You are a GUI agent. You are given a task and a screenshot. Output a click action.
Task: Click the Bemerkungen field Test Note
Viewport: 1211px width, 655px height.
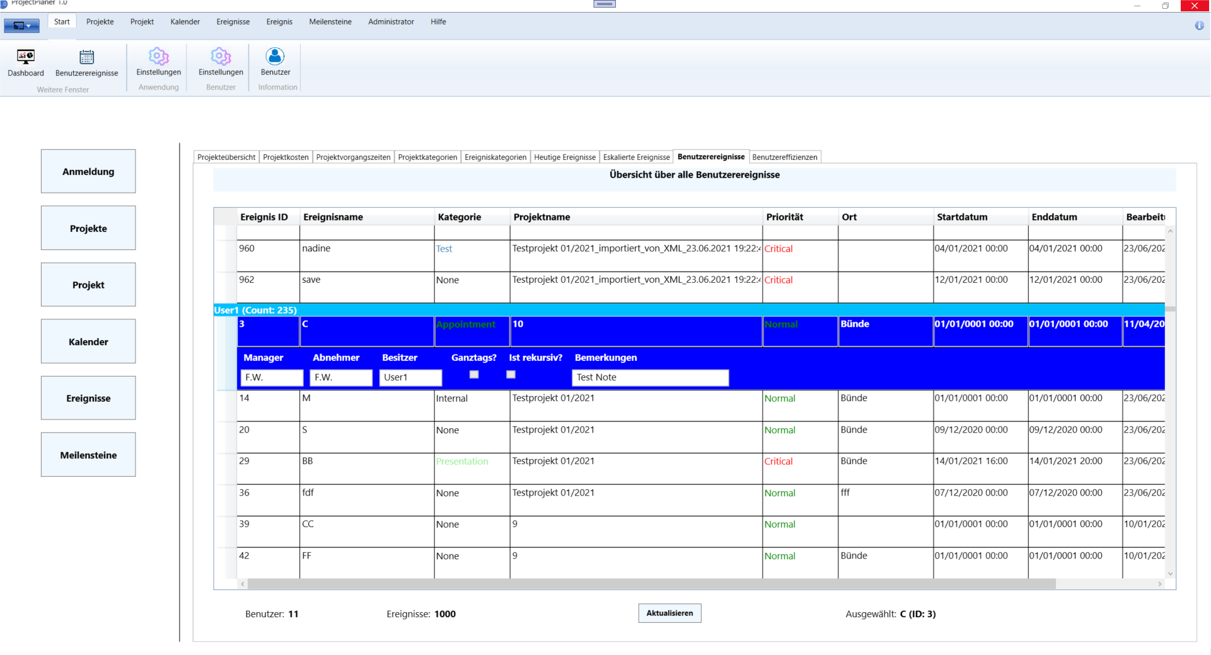(x=651, y=377)
